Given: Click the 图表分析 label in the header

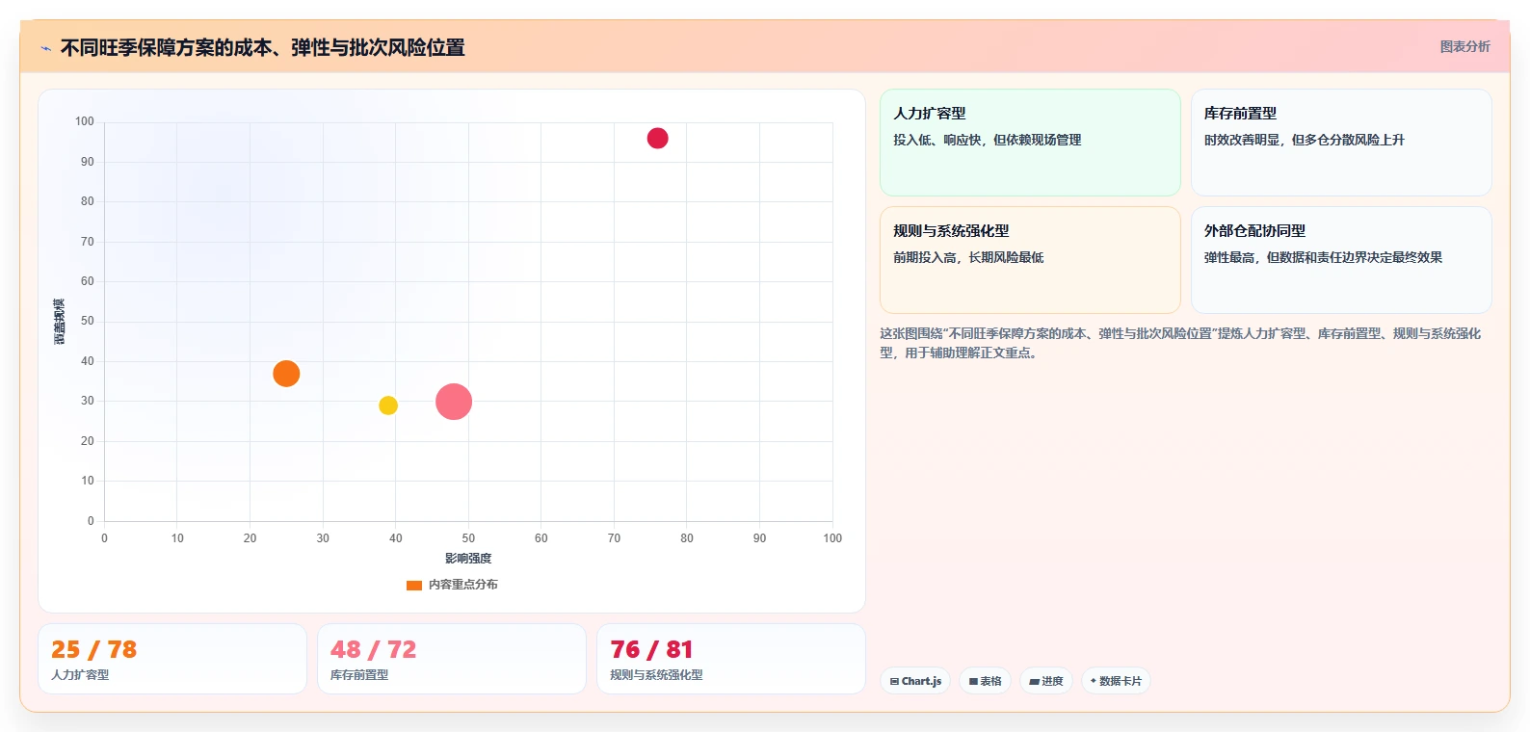Looking at the screenshot, I should (1464, 46).
